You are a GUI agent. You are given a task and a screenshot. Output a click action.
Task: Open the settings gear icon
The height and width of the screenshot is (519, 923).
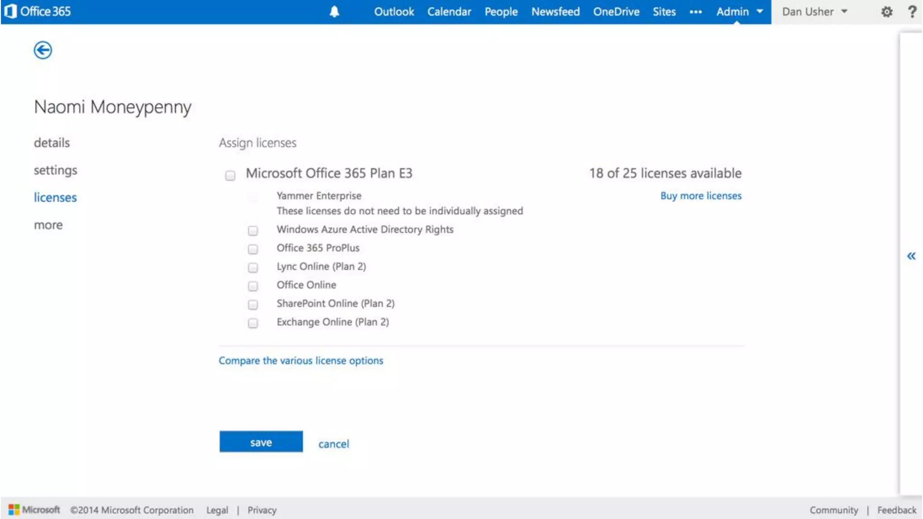click(886, 12)
